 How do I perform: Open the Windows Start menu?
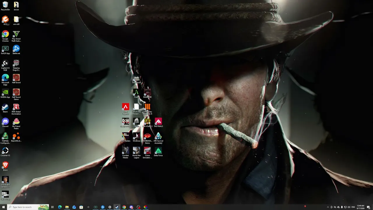click(3, 207)
